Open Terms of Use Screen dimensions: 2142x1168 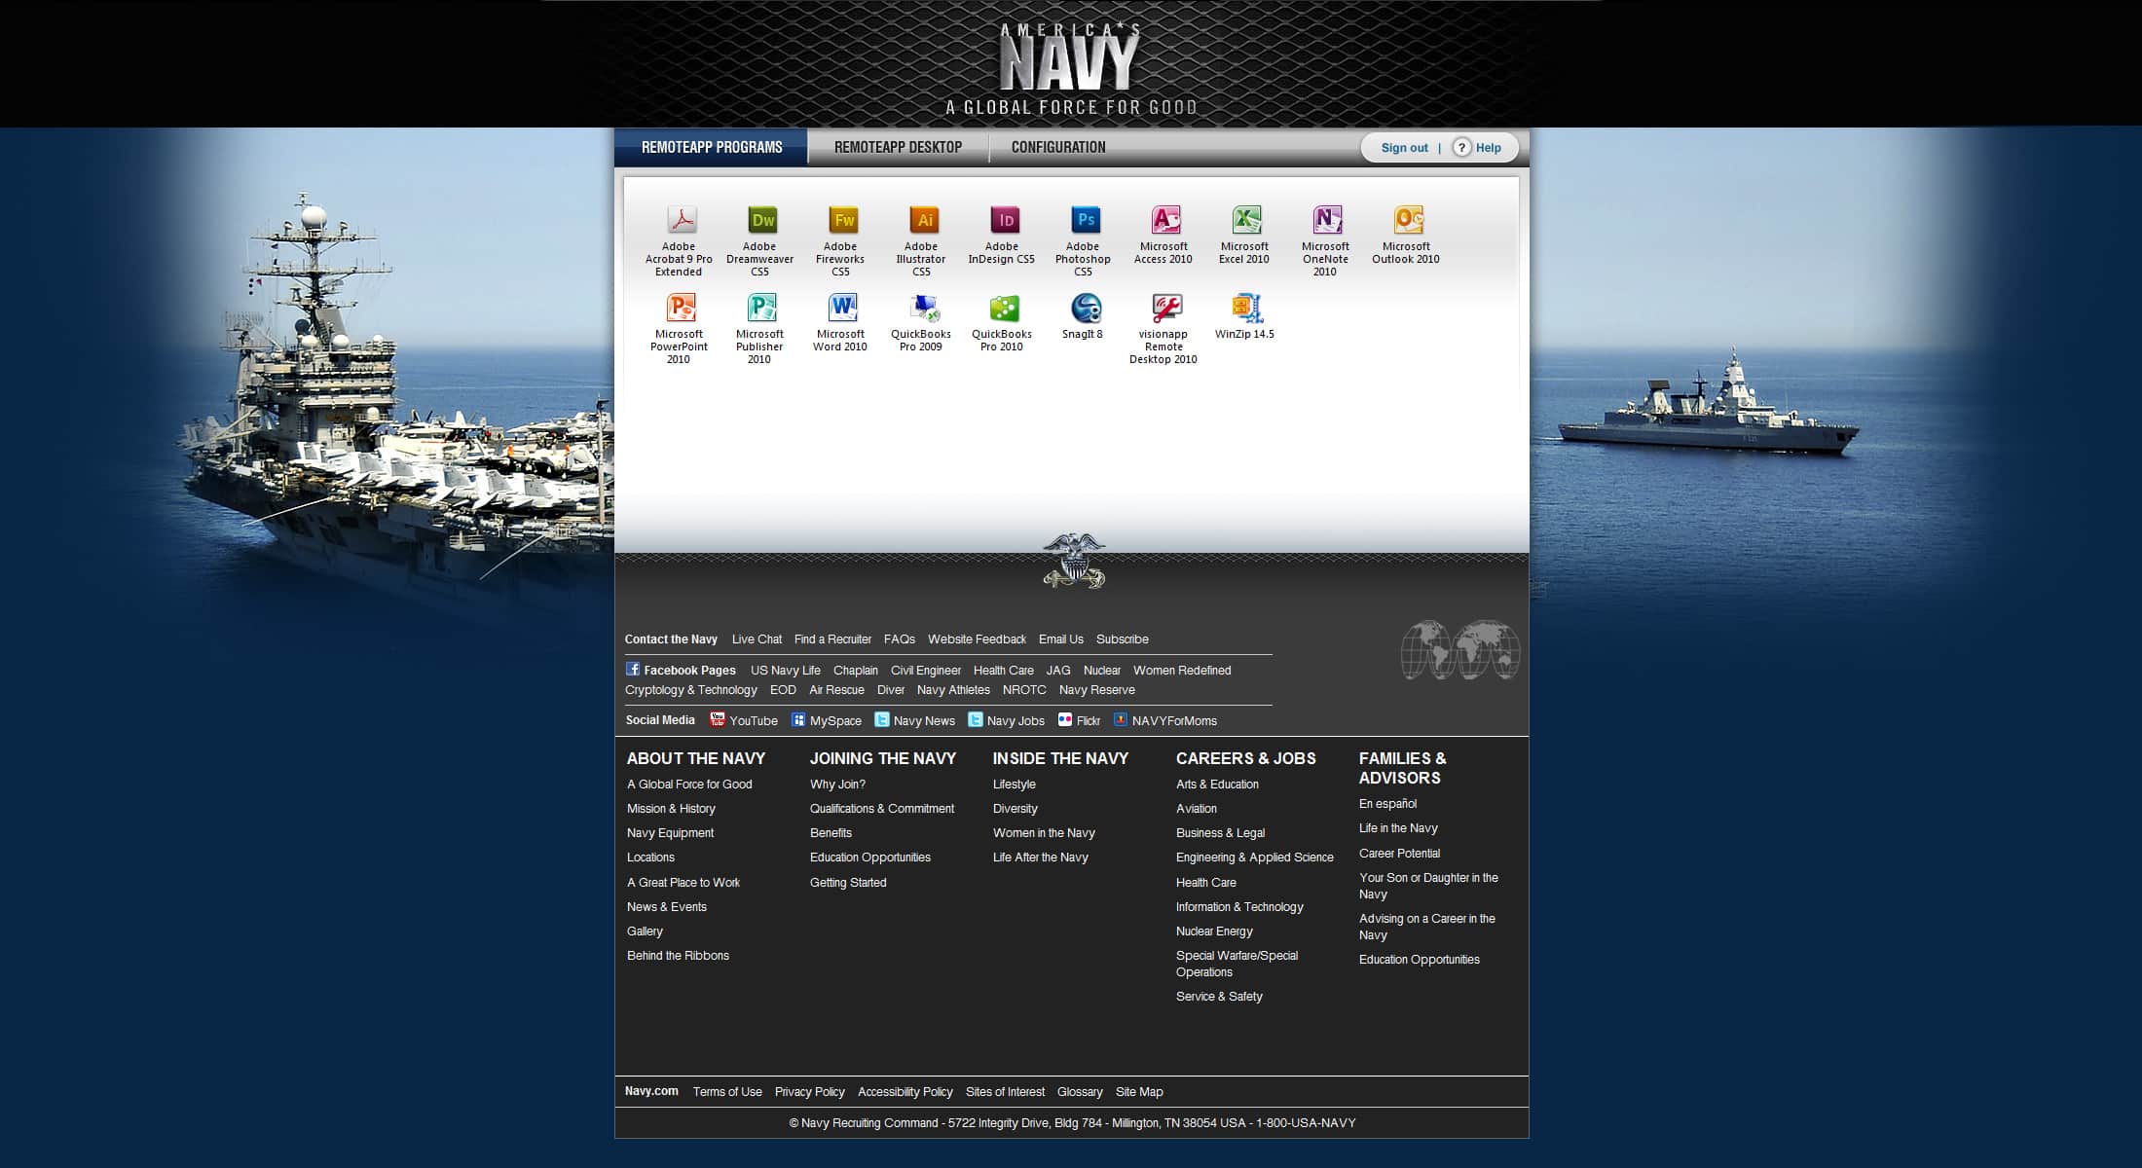click(727, 1092)
